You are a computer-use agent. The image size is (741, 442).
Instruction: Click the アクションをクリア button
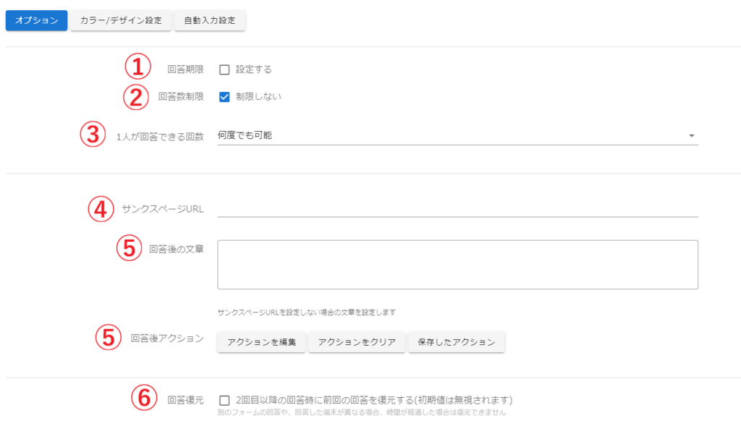point(357,342)
